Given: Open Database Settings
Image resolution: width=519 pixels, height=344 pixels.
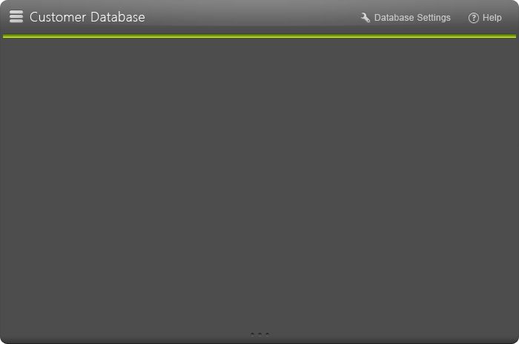Looking at the screenshot, I should [406, 18].
